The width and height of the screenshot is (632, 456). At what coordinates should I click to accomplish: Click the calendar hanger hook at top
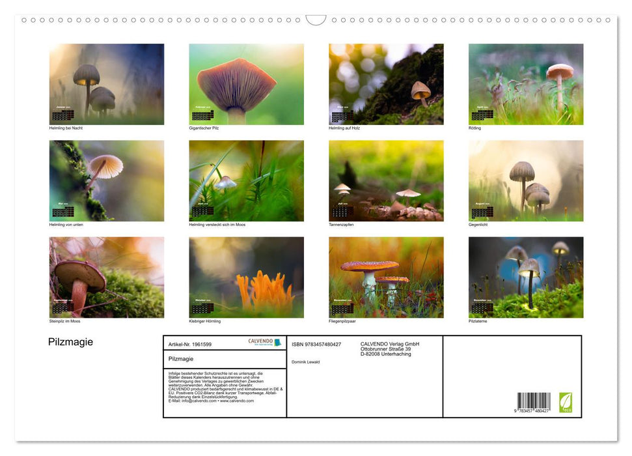pos(316,20)
